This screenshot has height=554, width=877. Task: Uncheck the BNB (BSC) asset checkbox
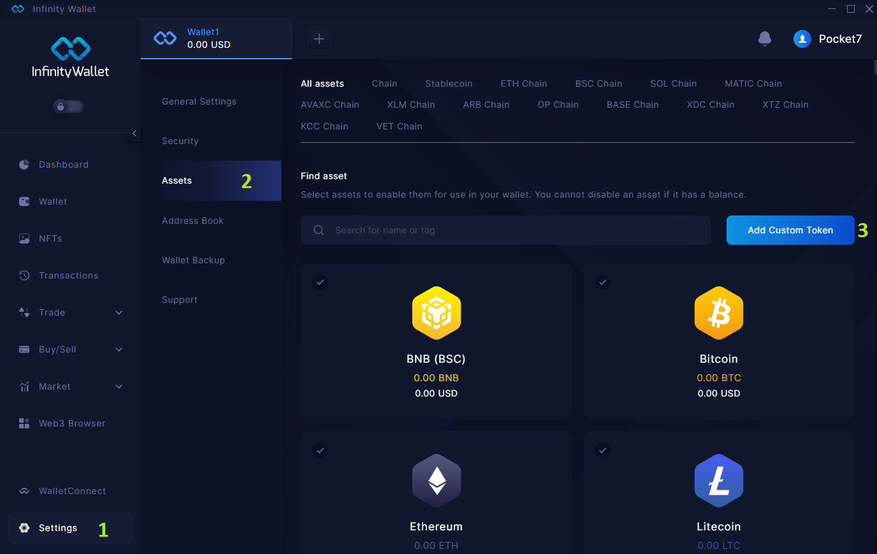click(x=321, y=282)
